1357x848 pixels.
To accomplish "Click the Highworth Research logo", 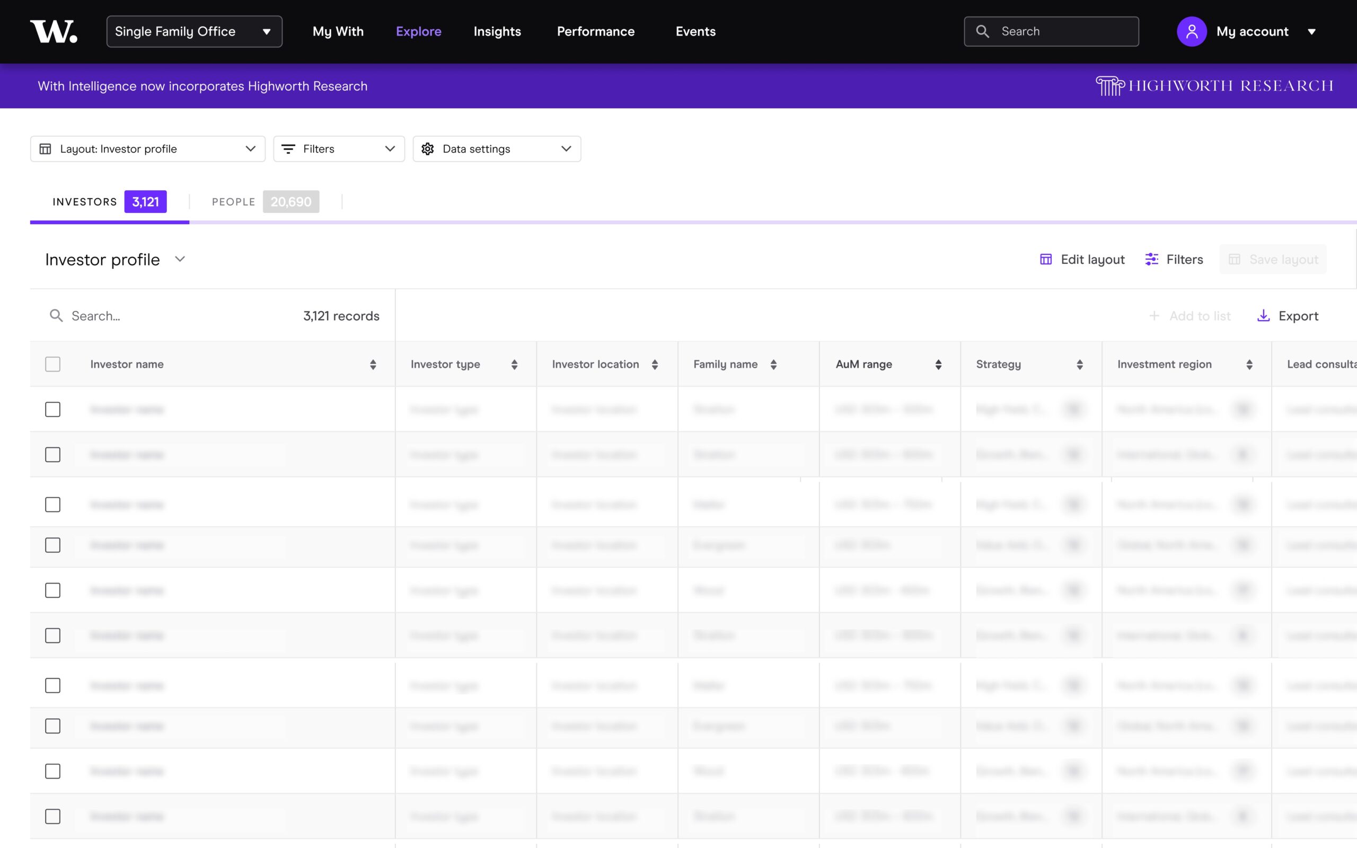I will point(1214,86).
